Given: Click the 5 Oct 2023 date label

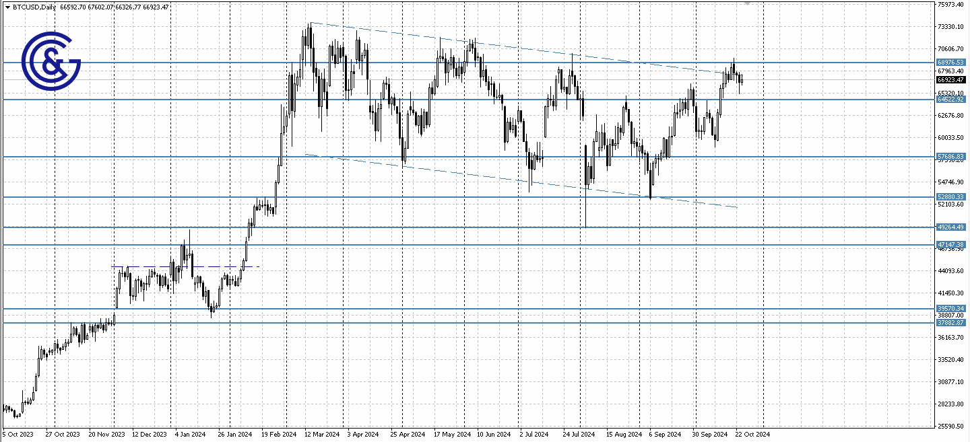Looking at the screenshot, I should (x=20, y=435).
